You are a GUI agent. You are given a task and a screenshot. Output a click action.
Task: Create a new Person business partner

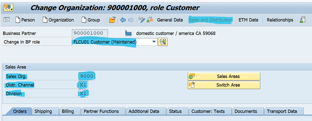click(25, 20)
